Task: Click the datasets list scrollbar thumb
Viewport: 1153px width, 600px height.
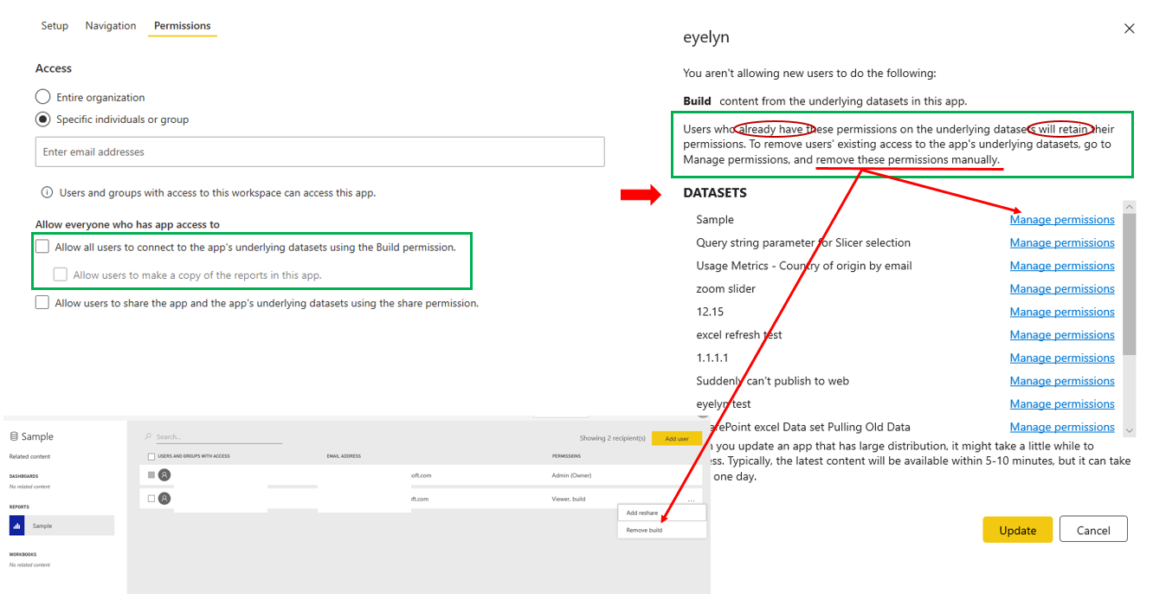Action: (x=1130, y=284)
